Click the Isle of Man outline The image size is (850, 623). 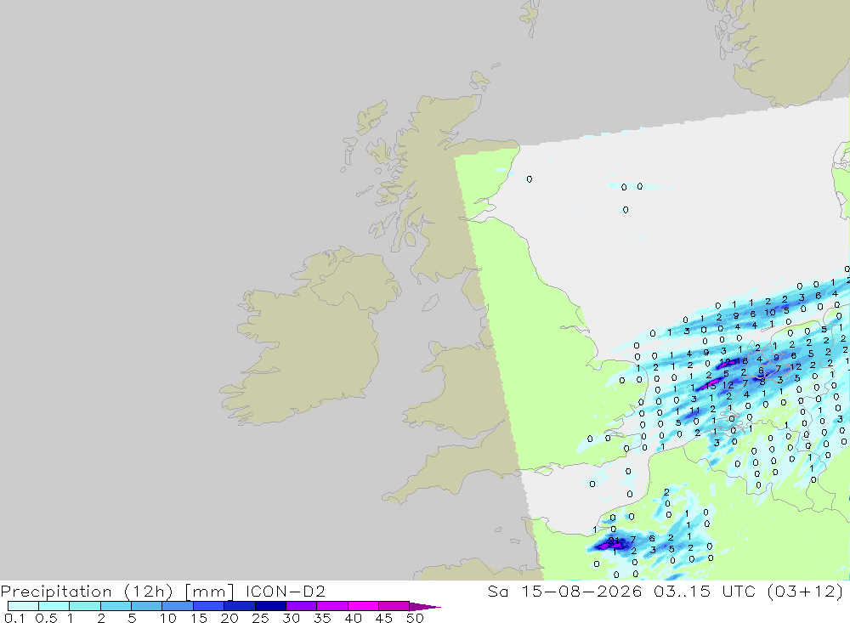(430, 303)
